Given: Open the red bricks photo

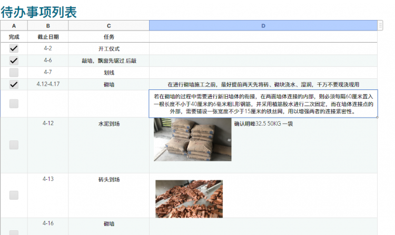Looking at the screenshot, I should (x=189, y=199).
